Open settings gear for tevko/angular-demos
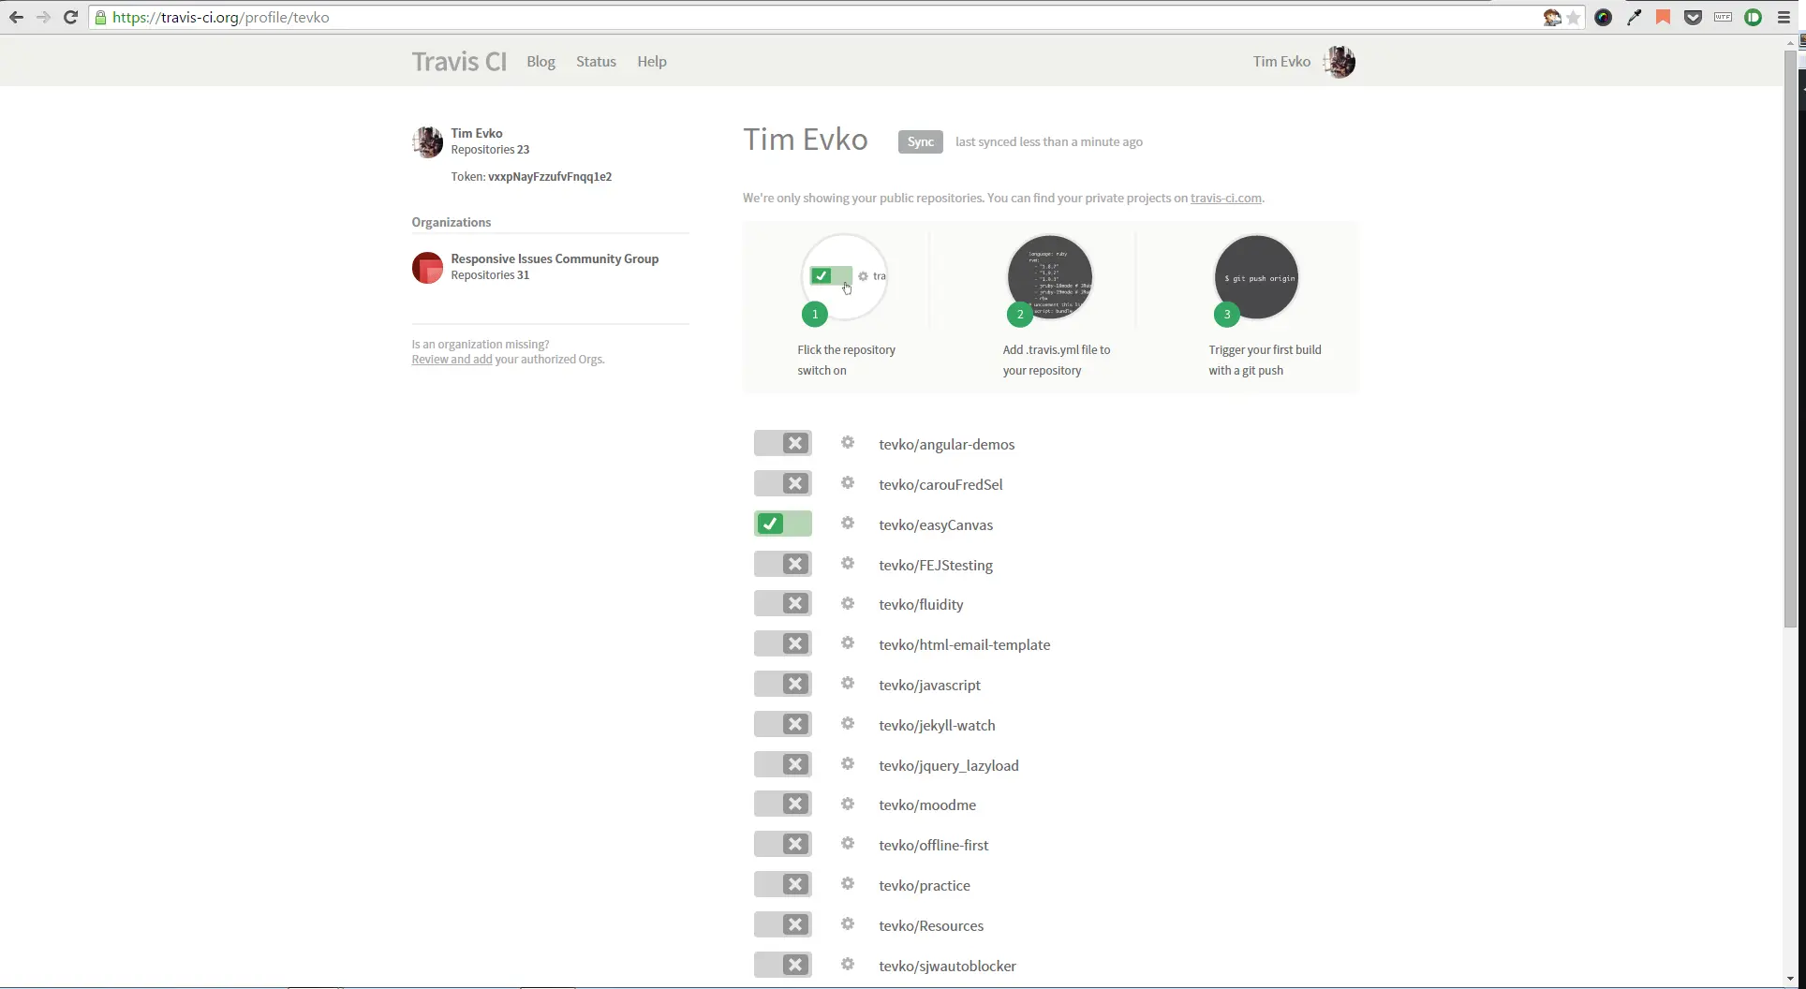This screenshot has height=989, width=1806. (847, 442)
